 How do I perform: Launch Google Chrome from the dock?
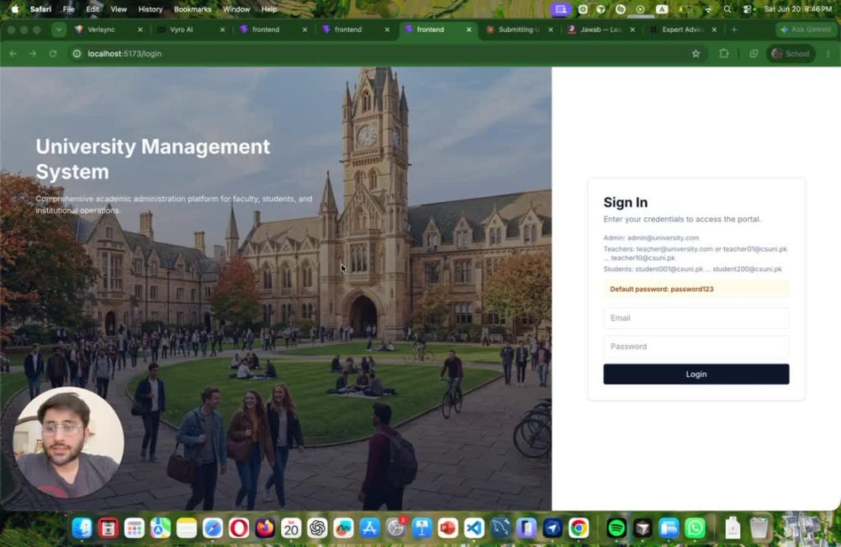(579, 528)
